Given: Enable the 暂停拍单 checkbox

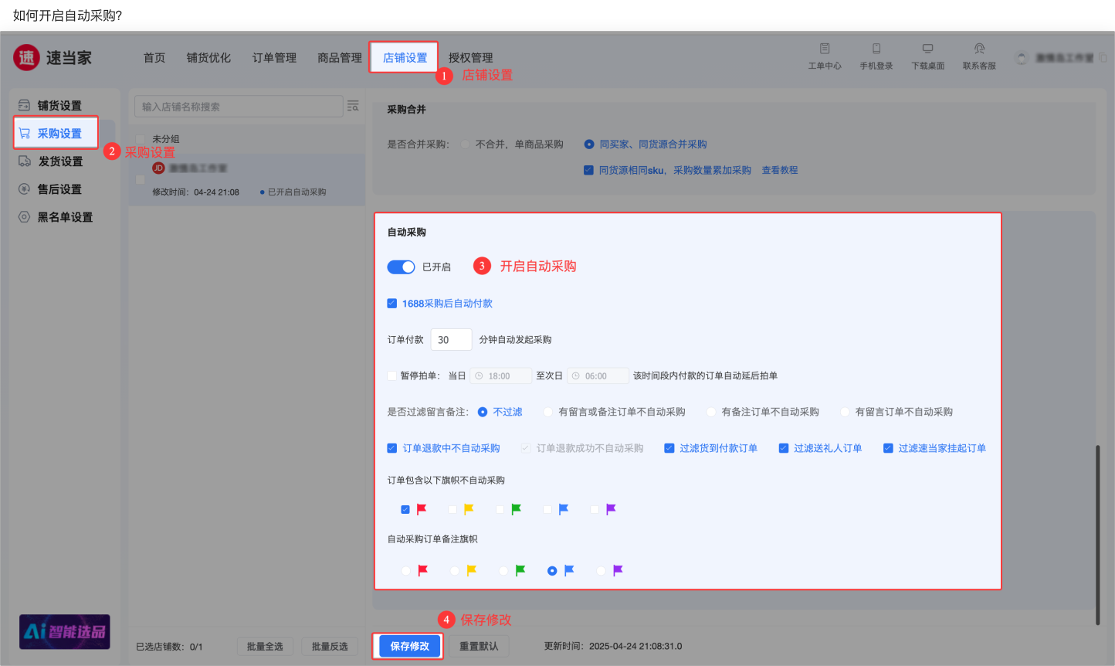Looking at the screenshot, I should 392,376.
